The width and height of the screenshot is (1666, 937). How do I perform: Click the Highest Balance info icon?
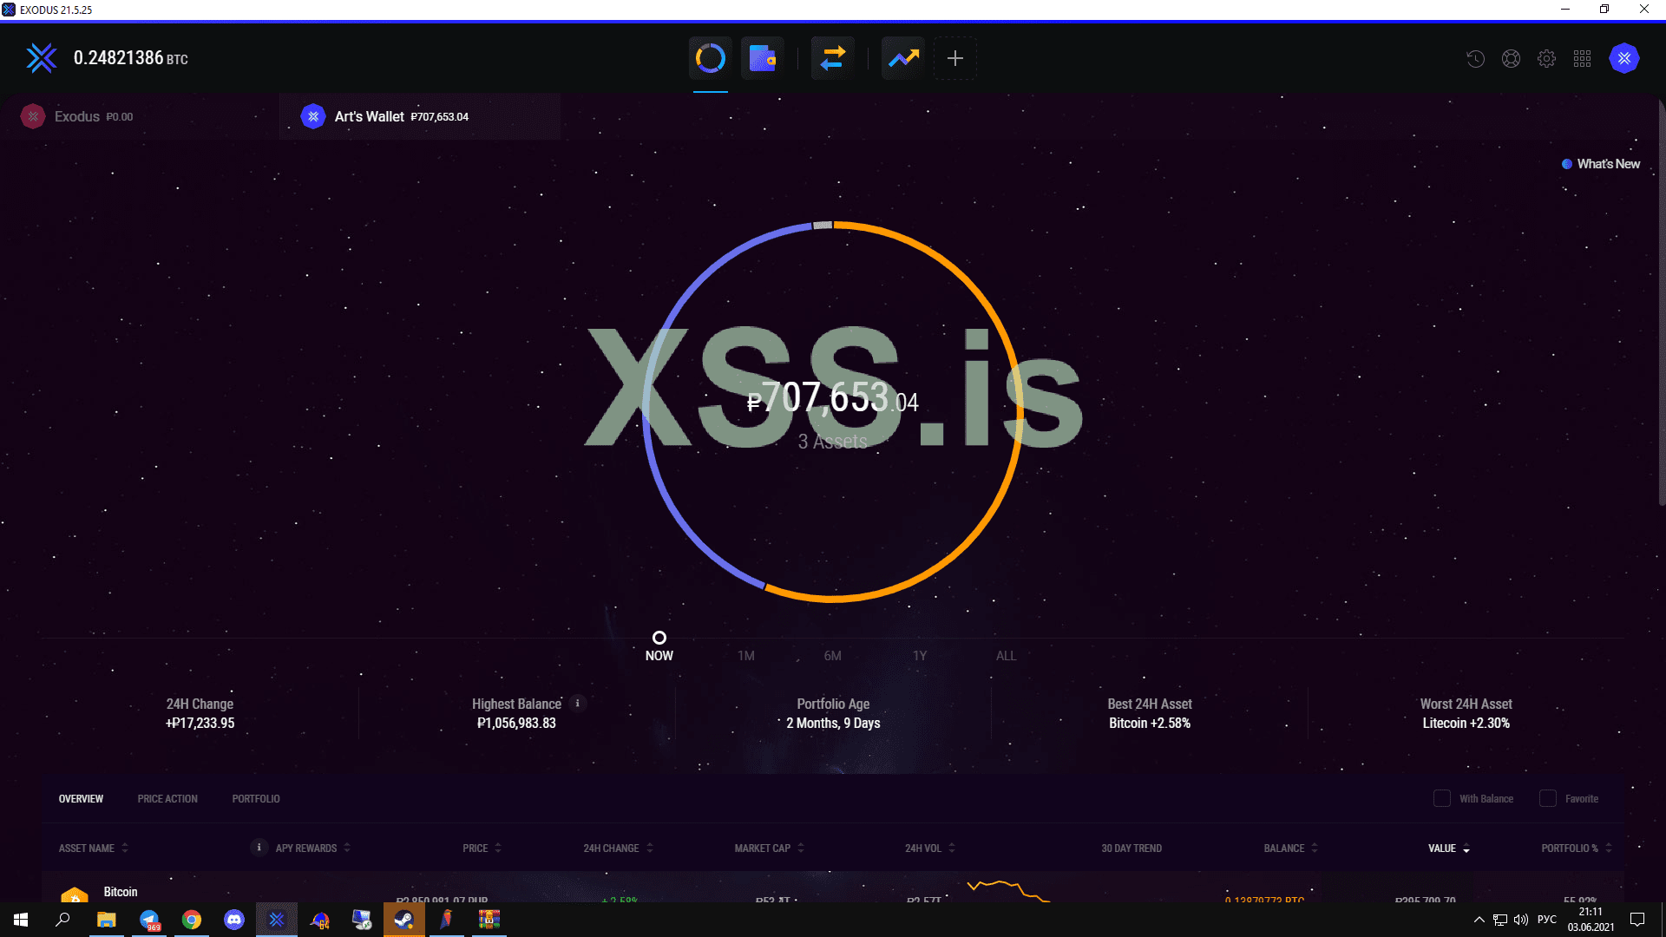coord(577,704)
